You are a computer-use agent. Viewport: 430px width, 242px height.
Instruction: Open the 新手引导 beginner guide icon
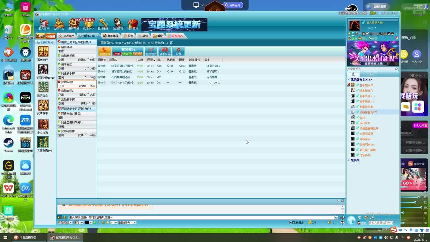click(165, 51)
